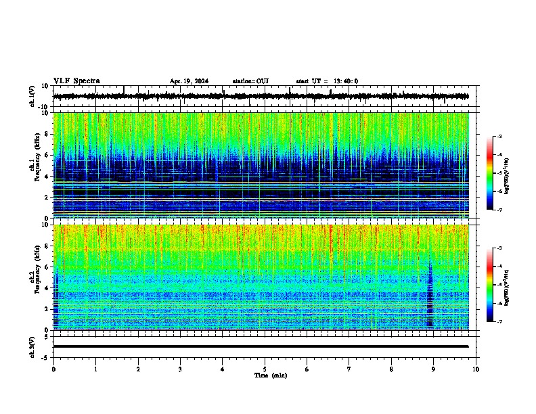Click the time axis tick label "1"

point(95,369)
